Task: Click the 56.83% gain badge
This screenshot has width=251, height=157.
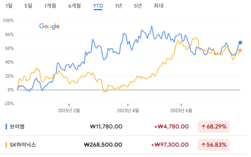Action: [213, 145]
